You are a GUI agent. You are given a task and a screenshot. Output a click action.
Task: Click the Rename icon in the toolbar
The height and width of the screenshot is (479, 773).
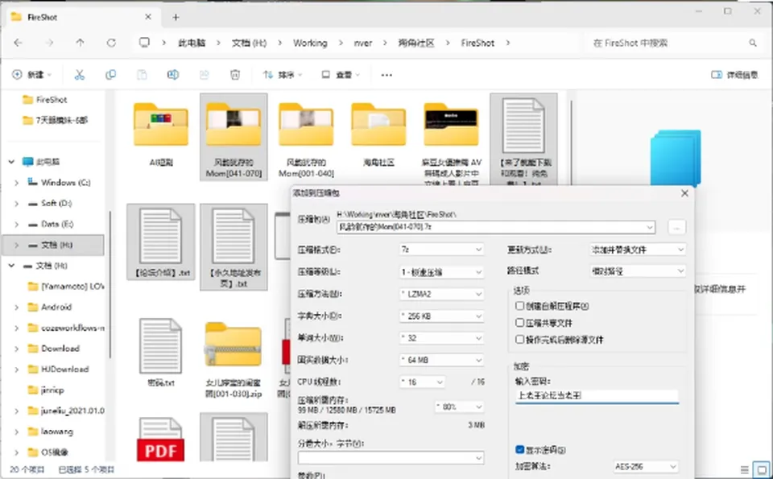[x=173, y=75]
